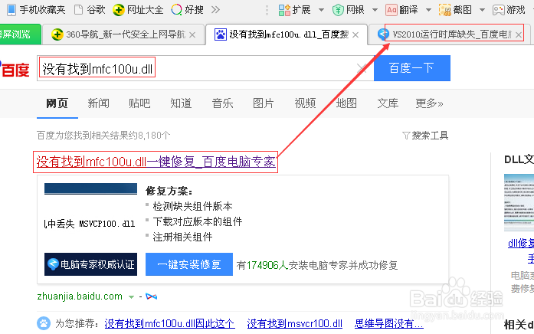Viewport: 534px width, 334px height.
Task: Click the DLL document thumbnail in the sidebar
Action: tap(519, 203)
